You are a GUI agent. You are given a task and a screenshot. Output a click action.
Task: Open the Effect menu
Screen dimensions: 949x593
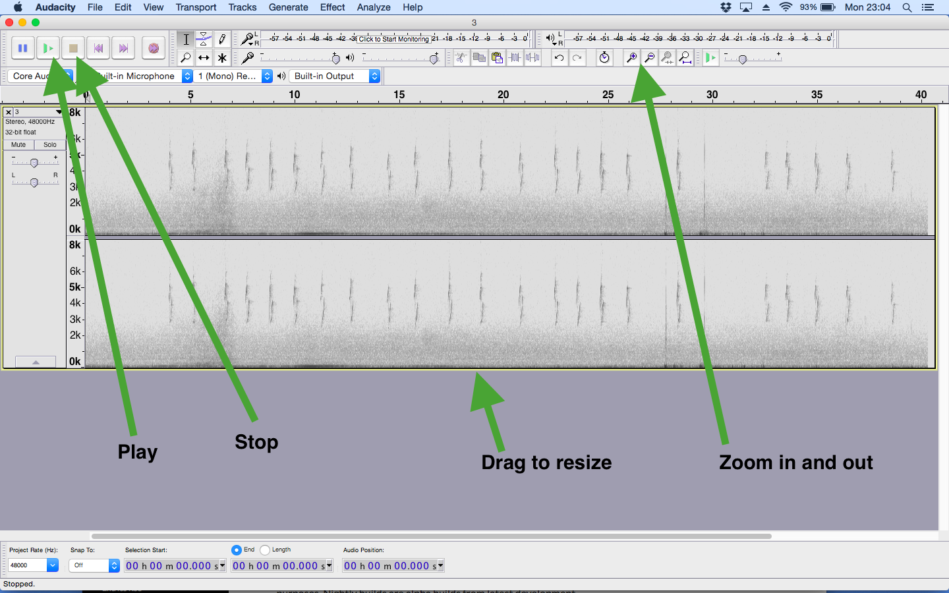(x=332, y=7)
